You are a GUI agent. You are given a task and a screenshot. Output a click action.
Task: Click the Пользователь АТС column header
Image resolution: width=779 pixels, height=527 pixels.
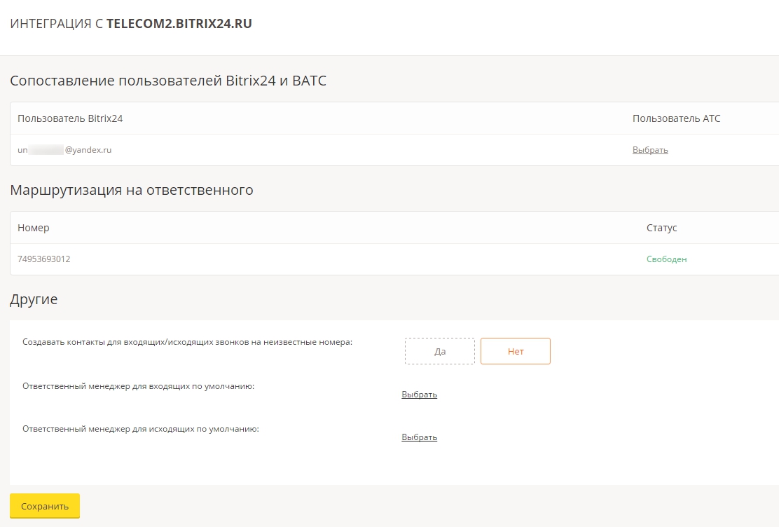[677, 118]
